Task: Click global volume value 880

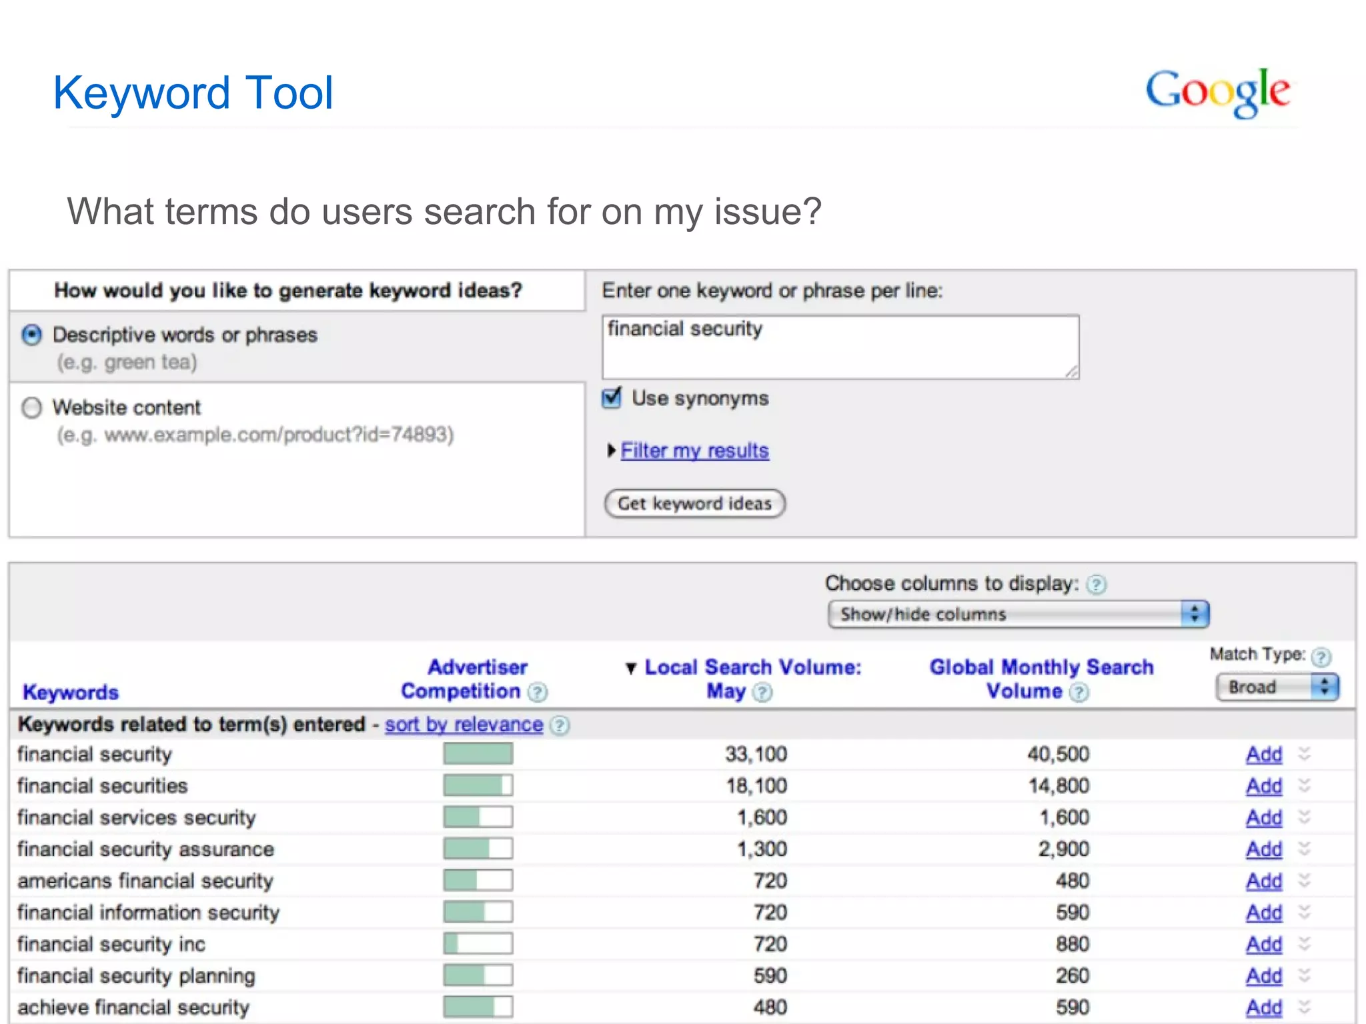Action: tap(1073, 944)
